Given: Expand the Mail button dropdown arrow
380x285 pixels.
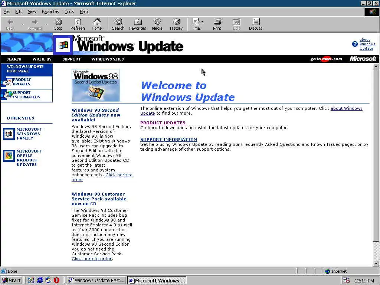Looking at the screenshot, I should (x=203, y=22).
